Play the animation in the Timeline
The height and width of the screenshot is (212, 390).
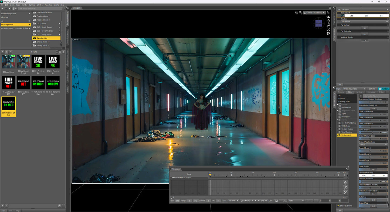256,201
